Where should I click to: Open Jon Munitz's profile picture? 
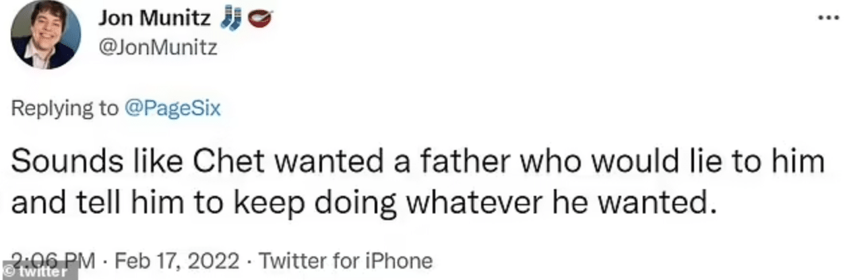coord(46,35)
